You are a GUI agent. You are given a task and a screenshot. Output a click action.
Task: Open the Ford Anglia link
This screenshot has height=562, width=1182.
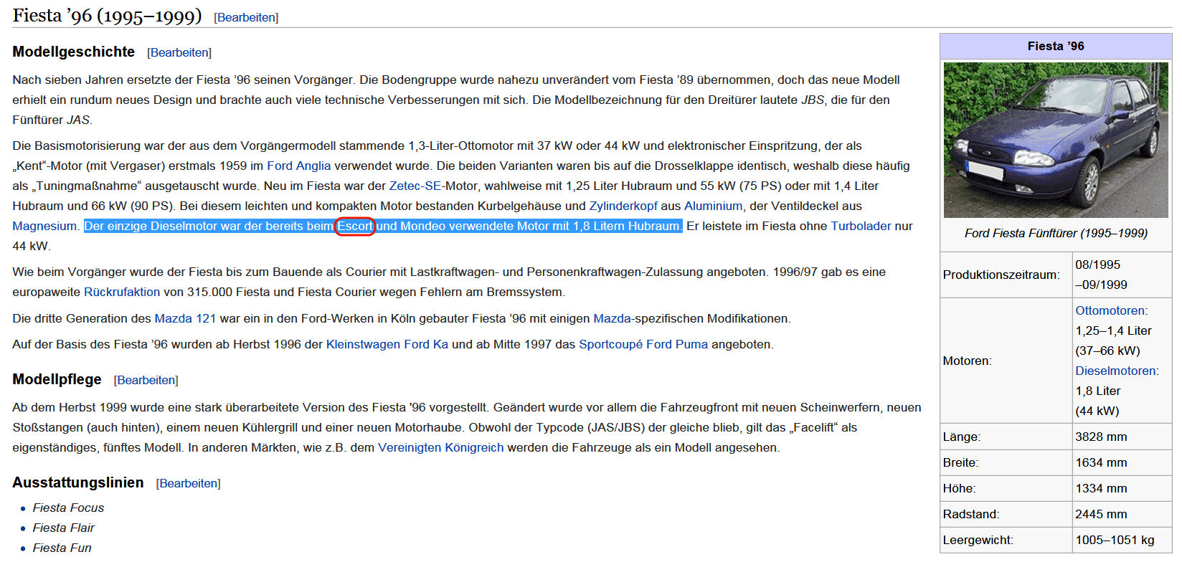pyautogui.click(x=298, y=166)
